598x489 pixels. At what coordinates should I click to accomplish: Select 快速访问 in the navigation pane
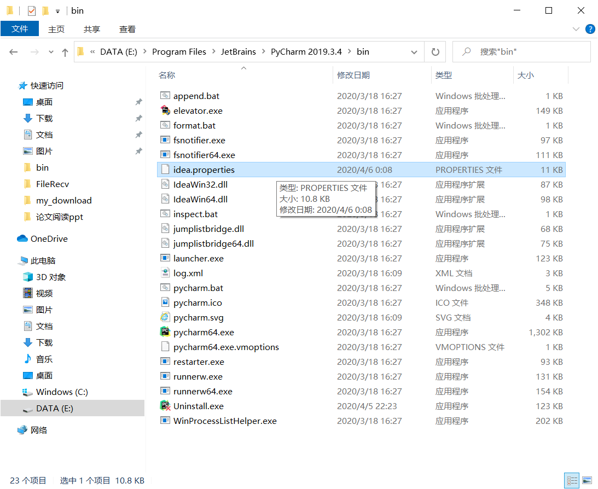40,85
